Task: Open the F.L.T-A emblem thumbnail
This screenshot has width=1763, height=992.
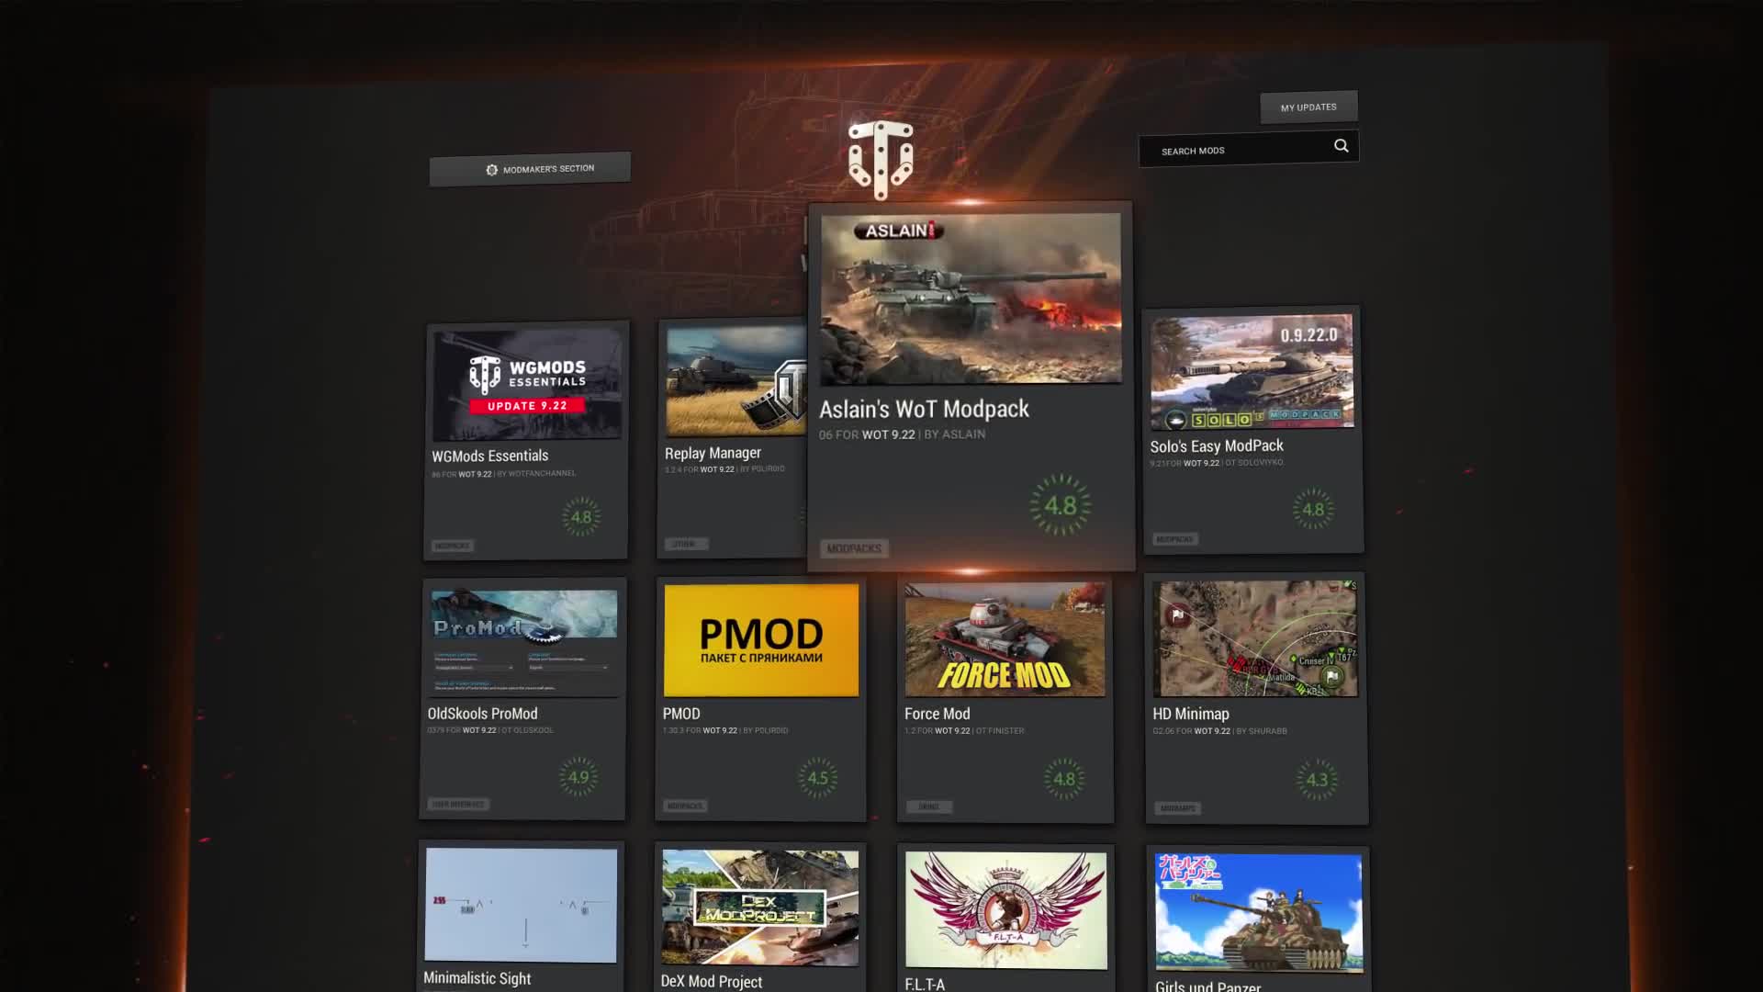Action: pyautogui.click(x=1006, y=910)
